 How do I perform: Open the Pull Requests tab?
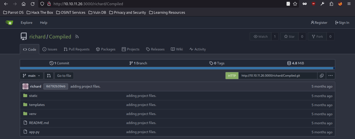77,49
